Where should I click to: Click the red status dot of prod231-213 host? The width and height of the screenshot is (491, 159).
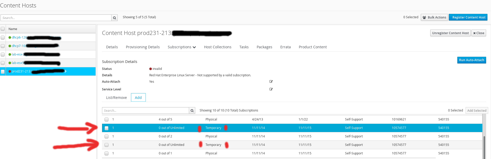click(10, 71)
